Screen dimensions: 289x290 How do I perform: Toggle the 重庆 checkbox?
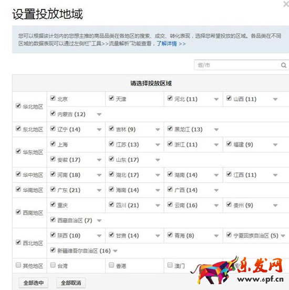(x=53, y=204)
